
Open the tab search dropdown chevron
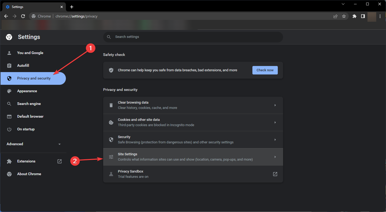(x=343, y=4)
